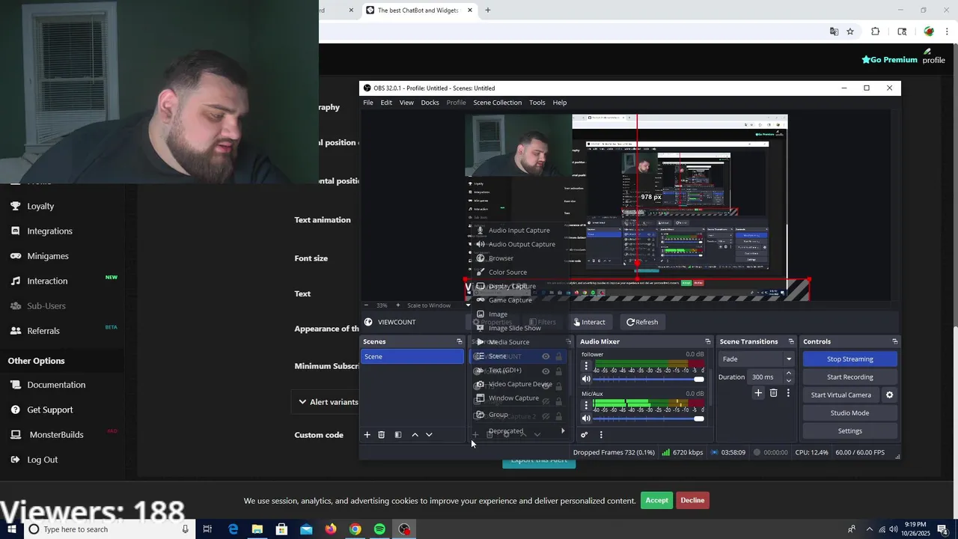Click transition duration 300 ms field
The image size is (958, 539).
coord(765,377)
